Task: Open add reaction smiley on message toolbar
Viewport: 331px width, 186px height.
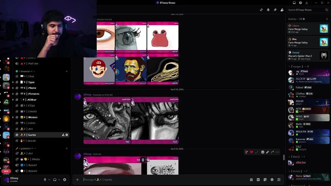Action: click(263, 152)
